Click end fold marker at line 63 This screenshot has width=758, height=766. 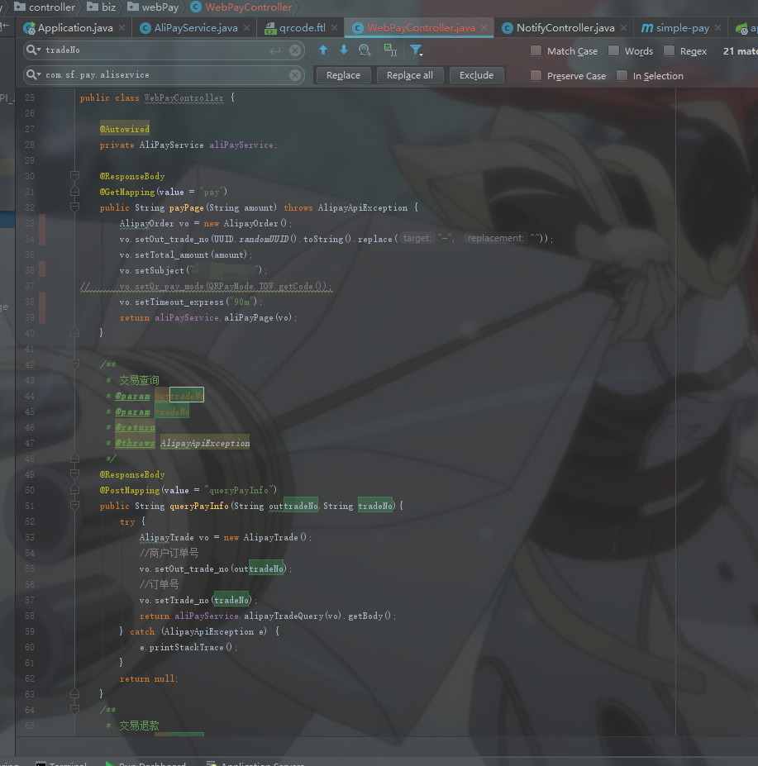pos(74,694)
